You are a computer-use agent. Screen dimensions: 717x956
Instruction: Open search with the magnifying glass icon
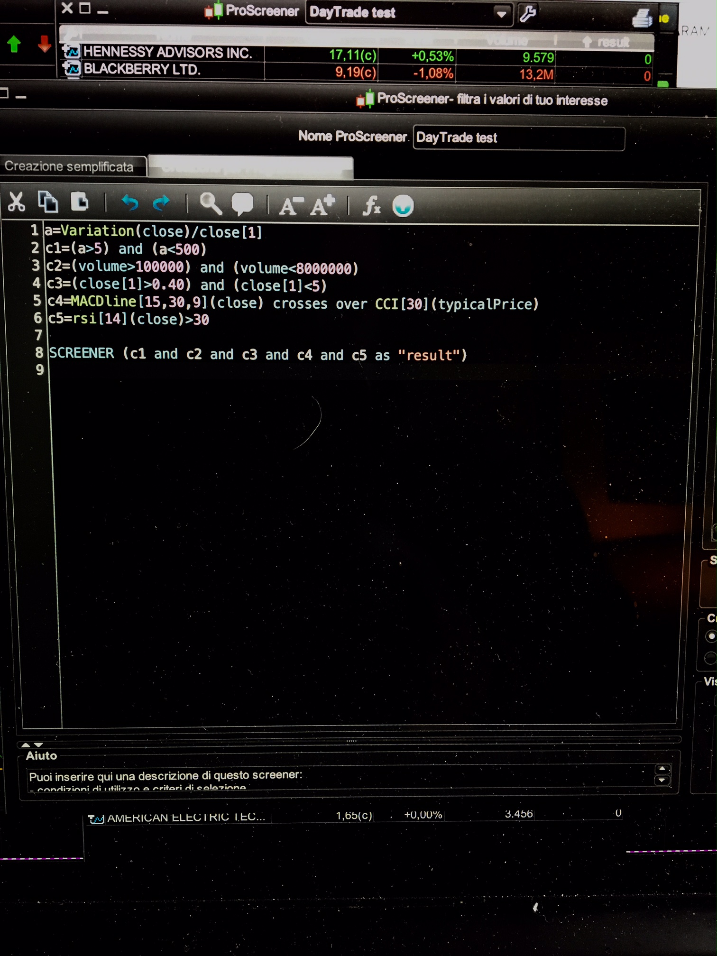pyautogui.click(x=211, y=204)
